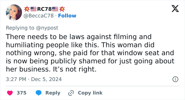View the user's profile picture
The height and width of the screenshot is (100, 185).
(x=14, y=12)
